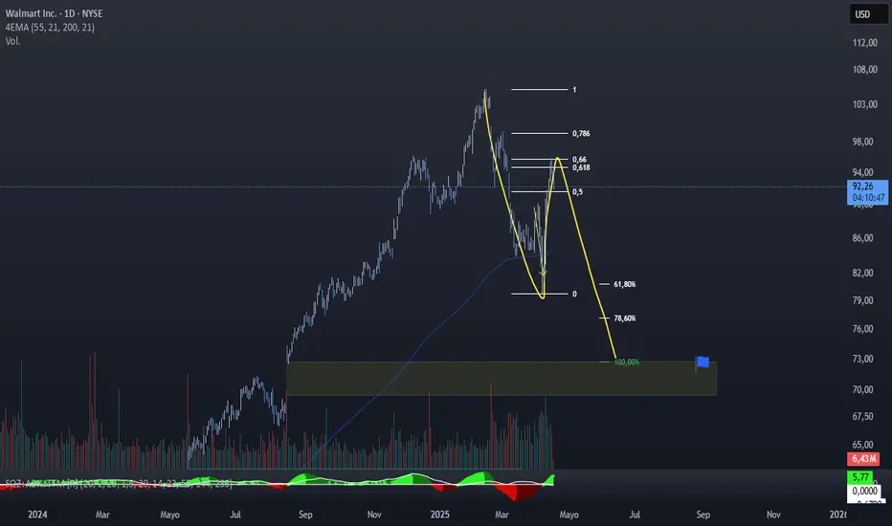This screenshot has height=526, width=892.
Task: Click the 70,00 price axis label
Action: 863,389
